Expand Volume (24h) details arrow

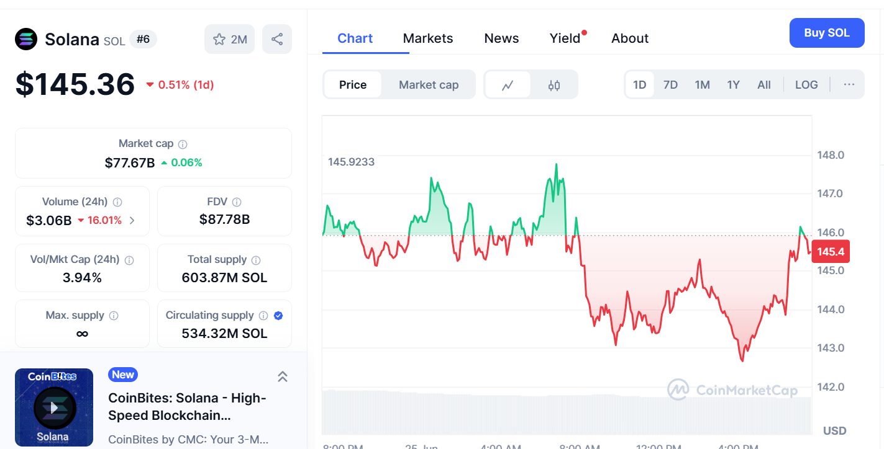tap(132, 220)
